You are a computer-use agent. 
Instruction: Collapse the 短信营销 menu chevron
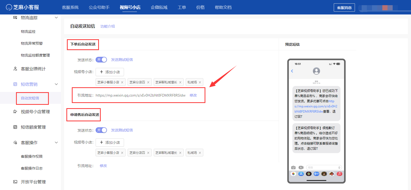pos(56,84)
